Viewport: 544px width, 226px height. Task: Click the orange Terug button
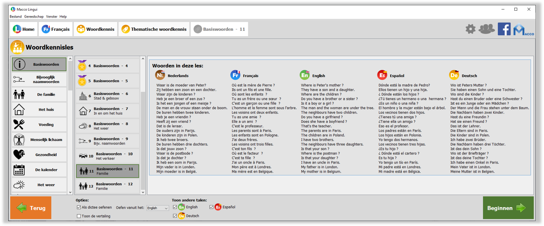pos(30,208)
